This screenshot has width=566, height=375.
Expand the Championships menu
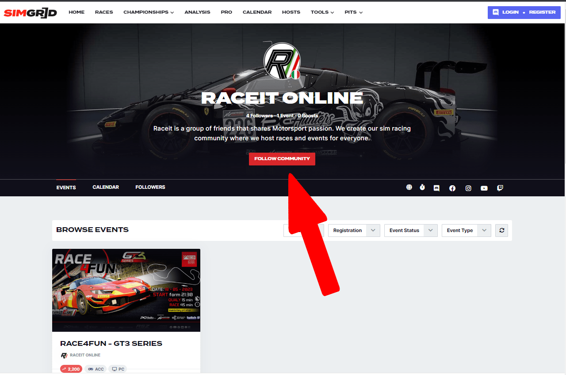(149, 12)
